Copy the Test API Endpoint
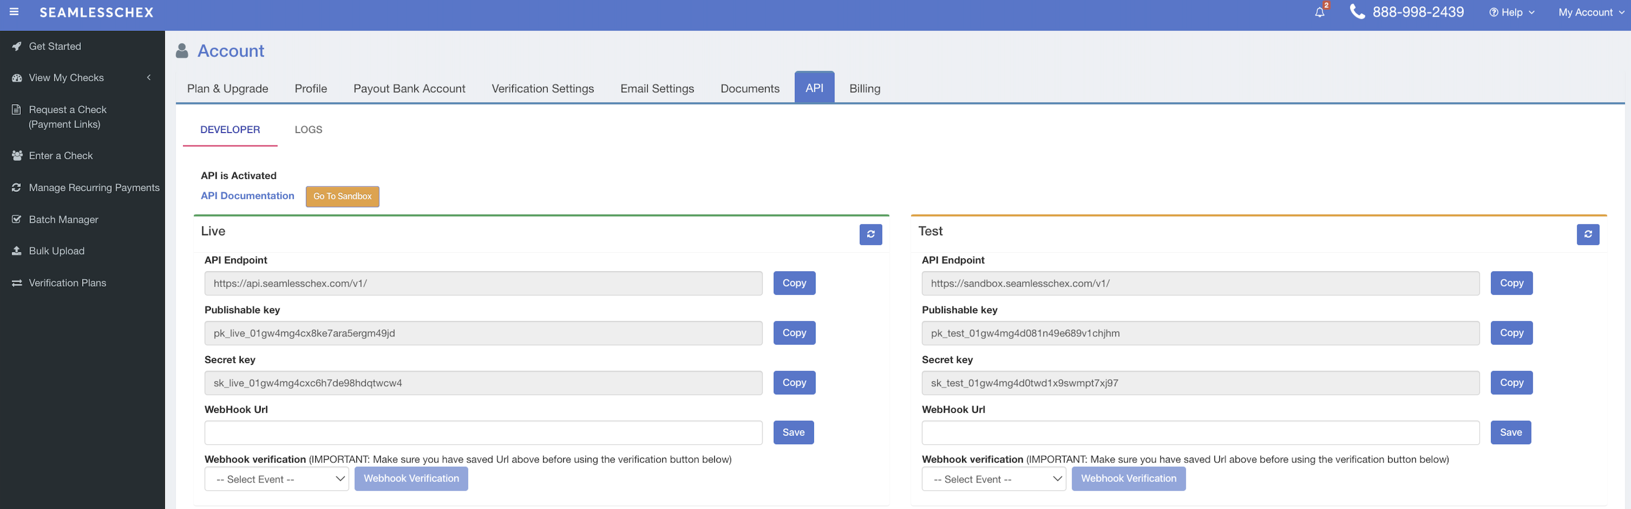 coord(1511,283)
